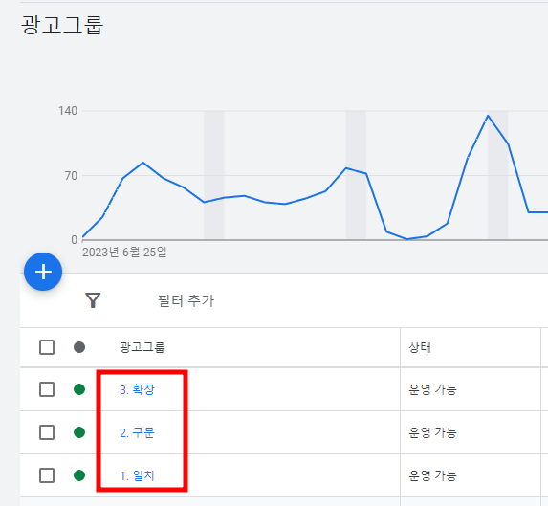The width and height of the screenshot is (548, 506).
Task: Click the 2023년 6월 25일 axis label
Action: click(124, 252)
